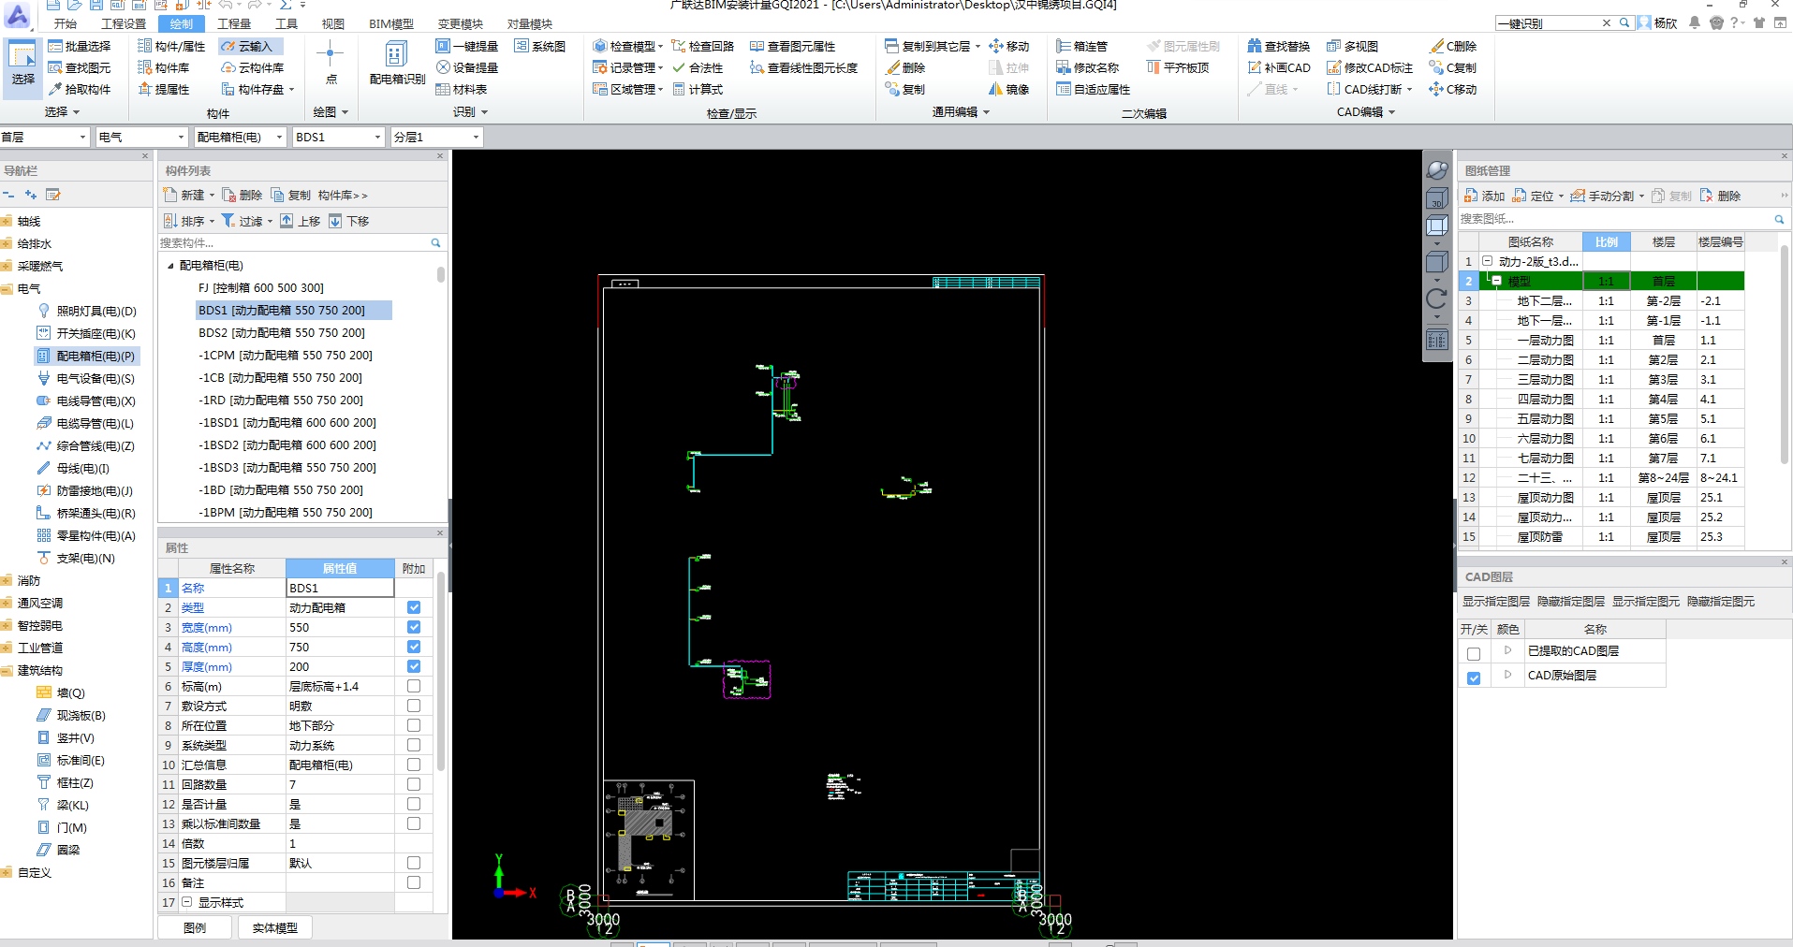Click 删除 delete in component list toolbar

pos(242,195)
